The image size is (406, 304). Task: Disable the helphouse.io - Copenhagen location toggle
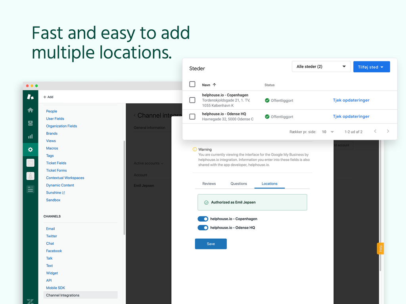point(203,219)
